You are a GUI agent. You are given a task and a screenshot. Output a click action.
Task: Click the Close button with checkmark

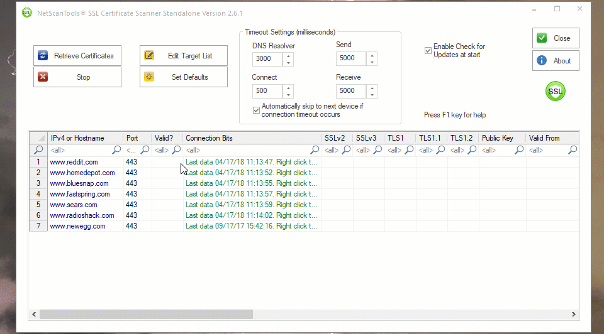click(x=556, y=38)
